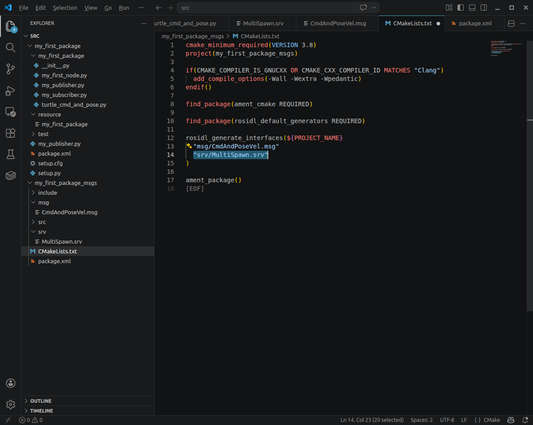The image size is (533, 425).
Task: Go forward with the navigation arrow
Action: [170, 8]
